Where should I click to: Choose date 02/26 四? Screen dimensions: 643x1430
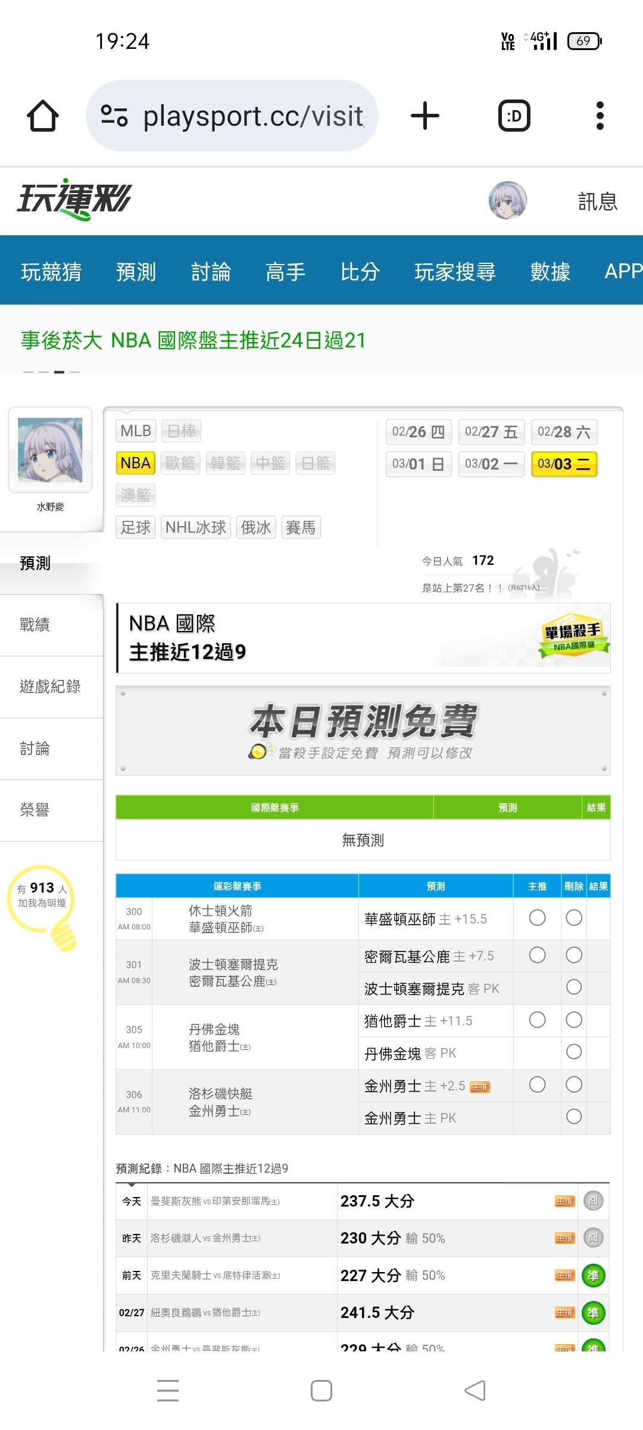(419, 432)
